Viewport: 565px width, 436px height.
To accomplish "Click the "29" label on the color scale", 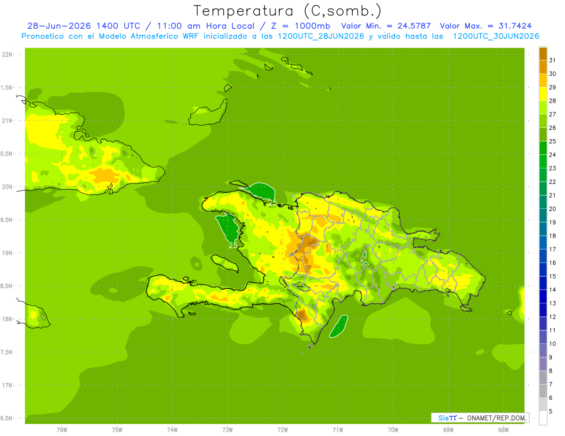I will pyautogui.click(x=552, y=87).
